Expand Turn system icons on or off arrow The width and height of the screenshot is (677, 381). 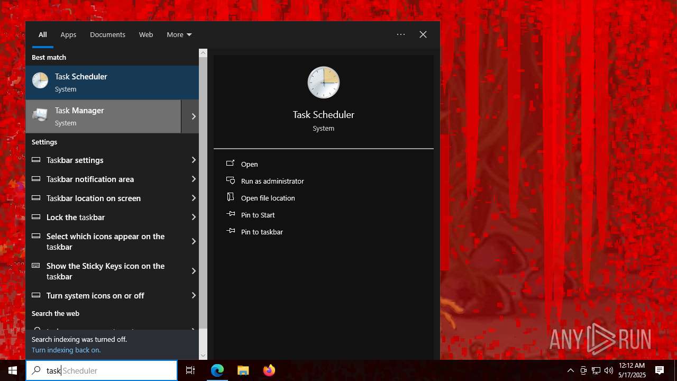pyautogui.click(x=194, y=295)
